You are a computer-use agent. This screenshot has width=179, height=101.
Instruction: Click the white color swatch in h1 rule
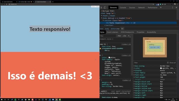(x=109, y=58)
